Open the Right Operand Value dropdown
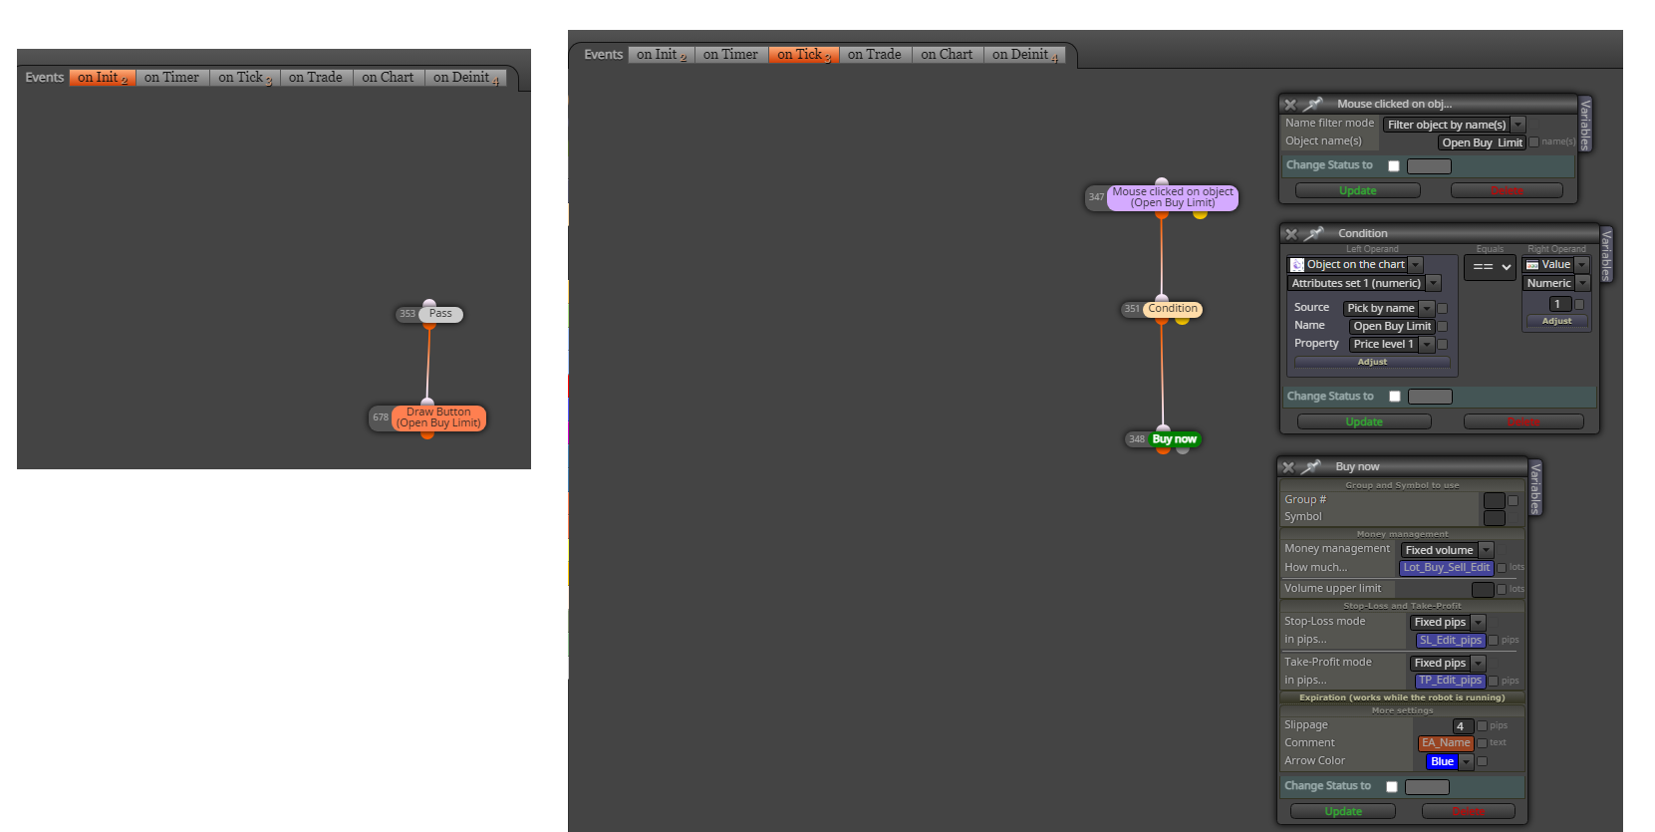 click(1555, 265)
